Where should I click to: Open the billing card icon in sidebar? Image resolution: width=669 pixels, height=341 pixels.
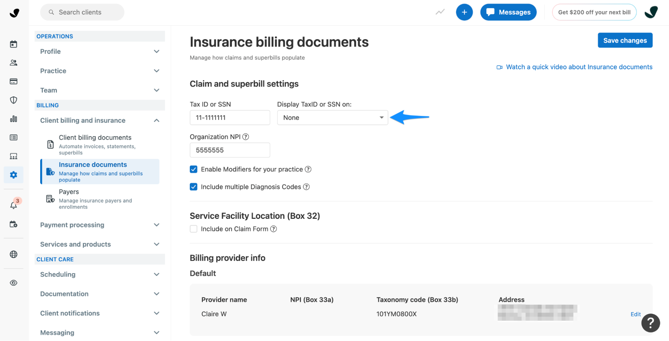pos(13,81)
